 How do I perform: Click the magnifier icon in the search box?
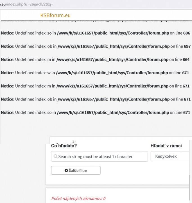(56, 157)
